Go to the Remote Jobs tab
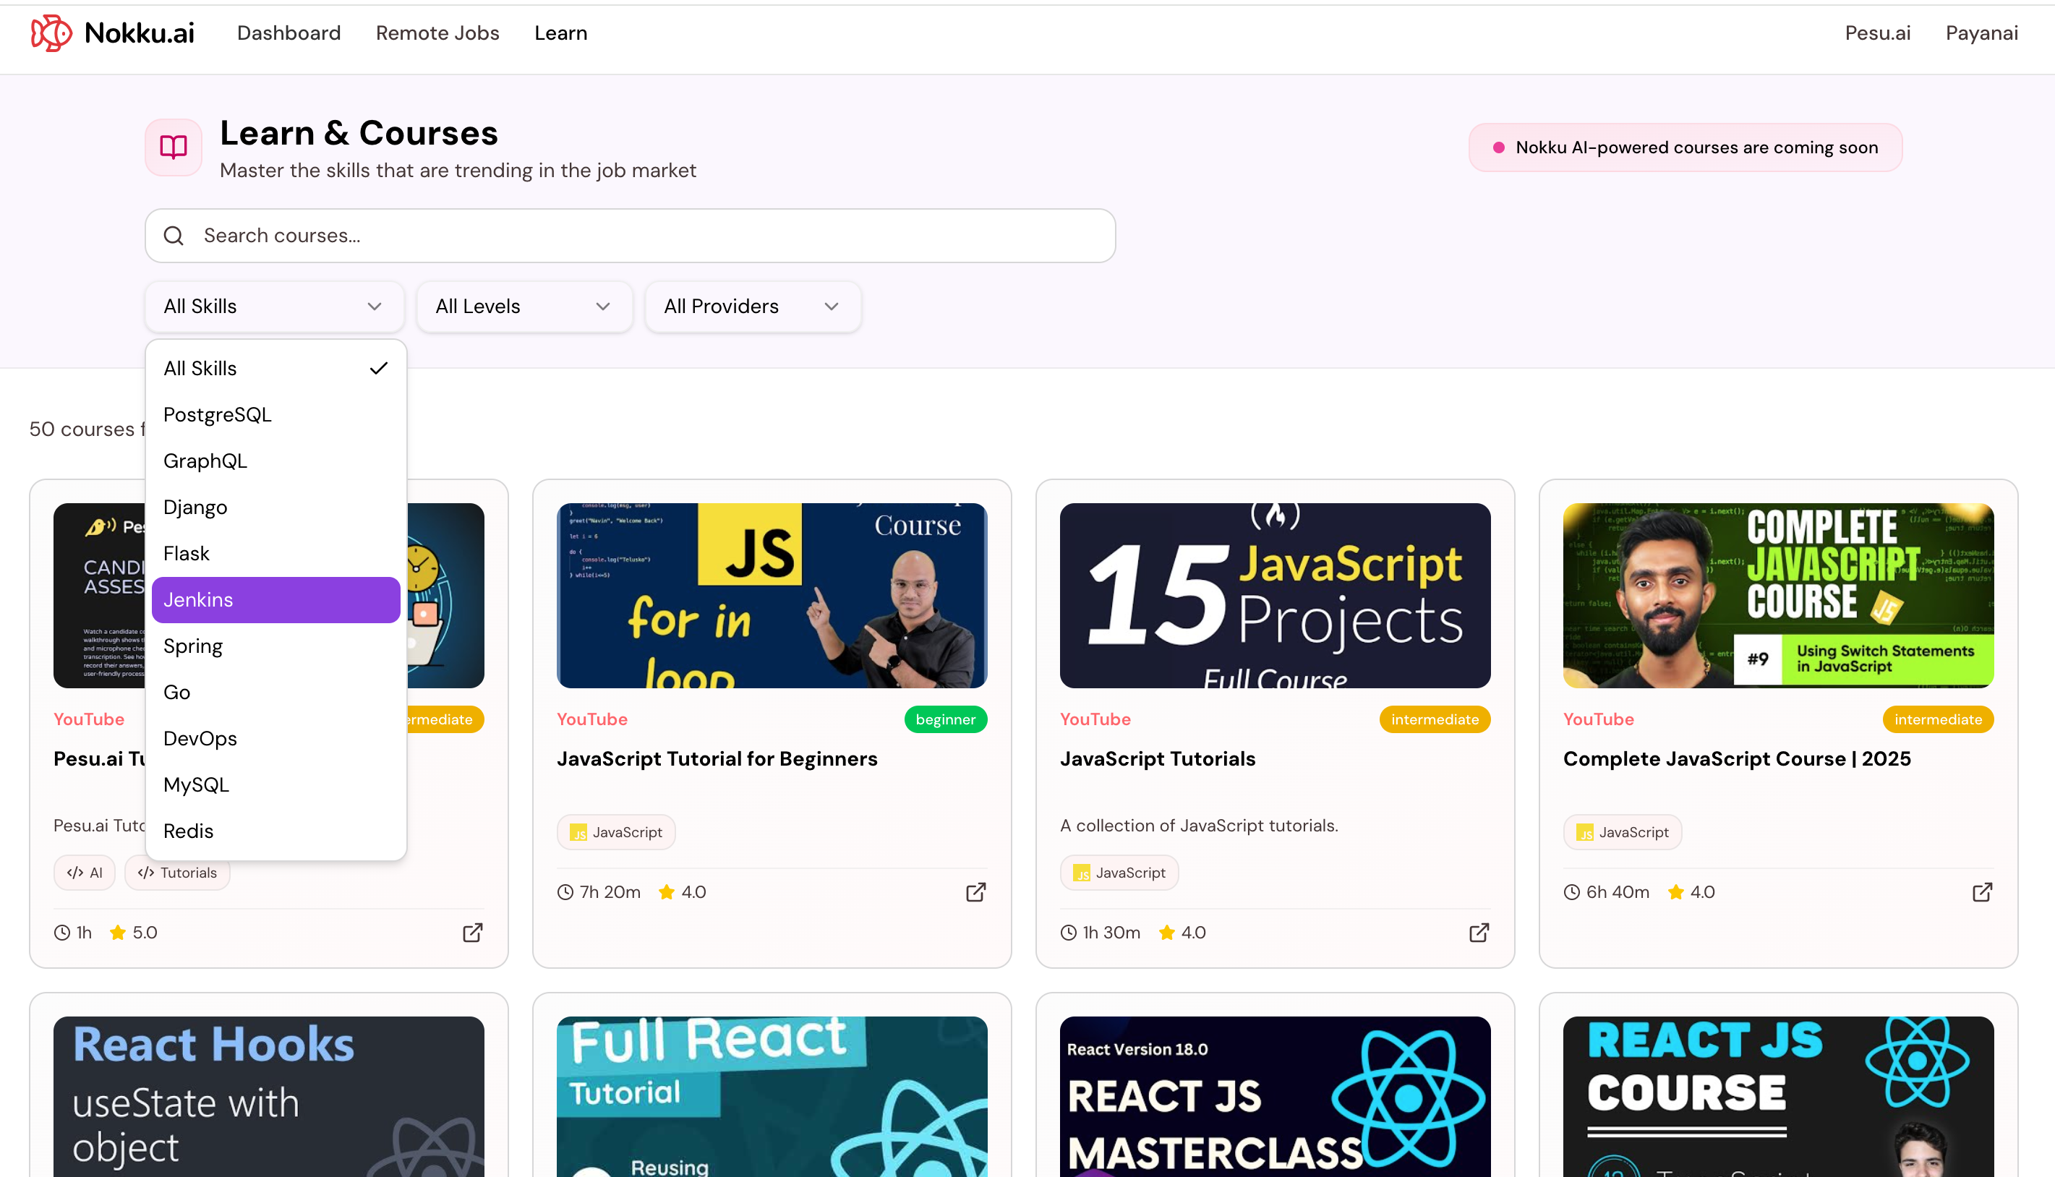The height and width of the screenshot is (1177, 2055). pos(437,33)
